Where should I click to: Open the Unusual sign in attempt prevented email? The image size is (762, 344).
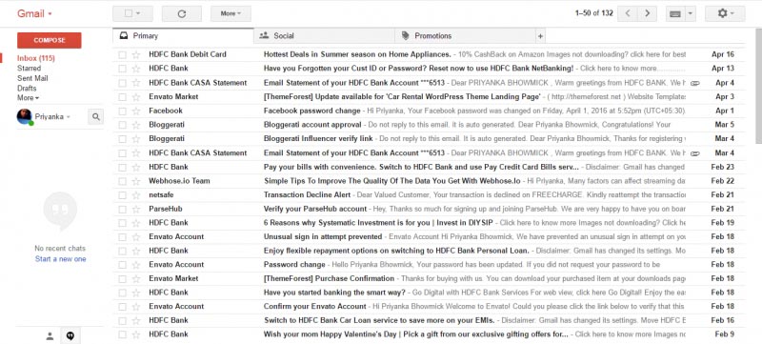point(428,237)
